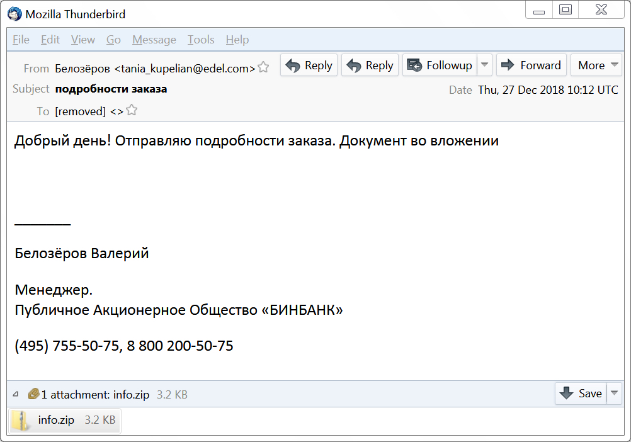Click the greeting line 'Добрый день!'

click(x=62, y=141)
